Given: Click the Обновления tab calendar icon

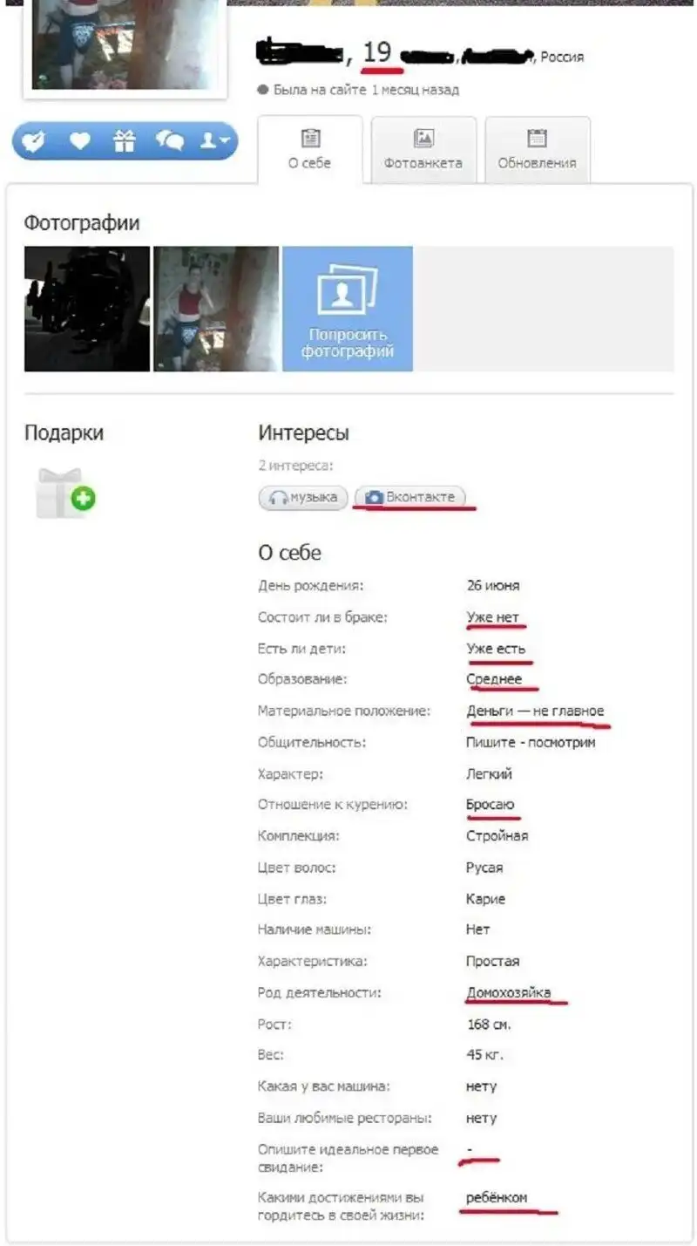Looking at the screenshot, I should pos(537,138).
